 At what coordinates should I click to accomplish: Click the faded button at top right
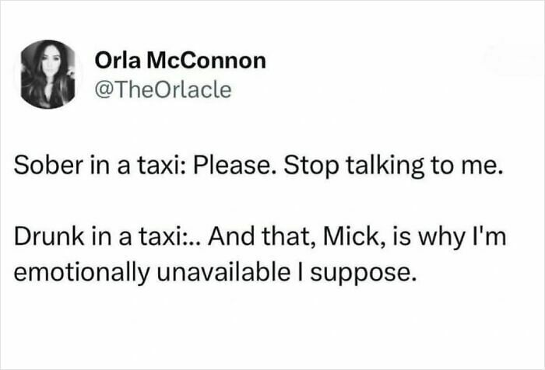click(512, 58)
